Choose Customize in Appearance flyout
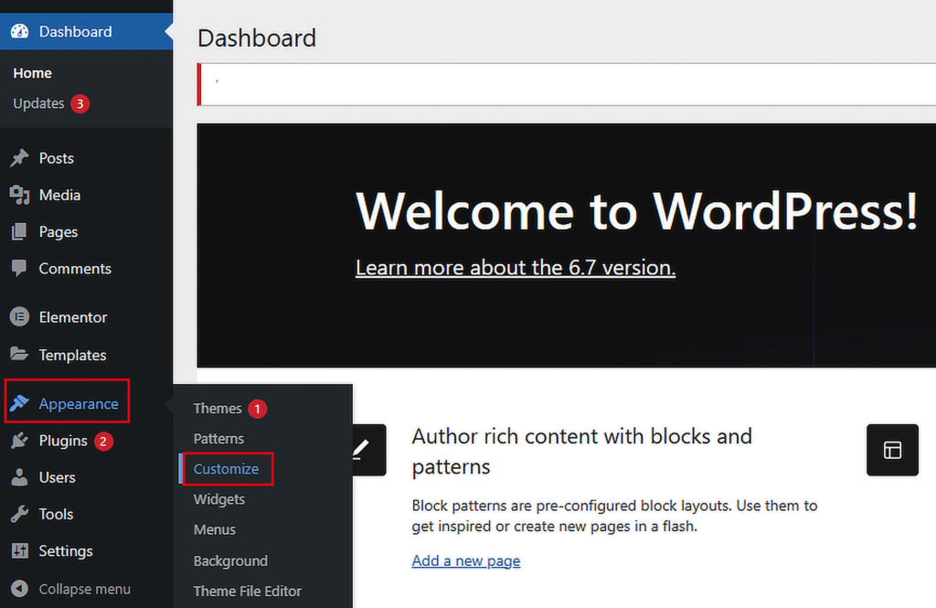The width and height of the screenshot is (936, 608). tap(226, 469)
